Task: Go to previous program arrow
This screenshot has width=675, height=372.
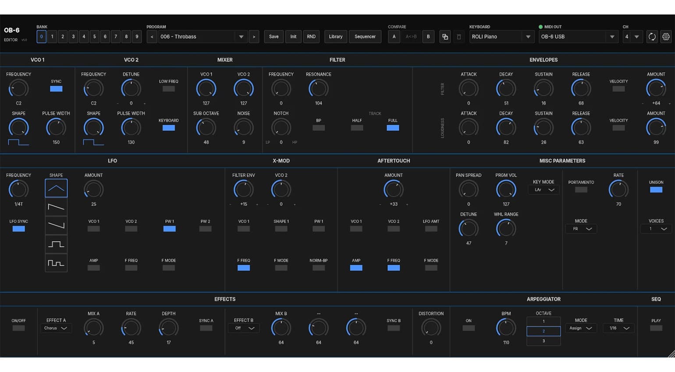Action: tap(152, 37)
